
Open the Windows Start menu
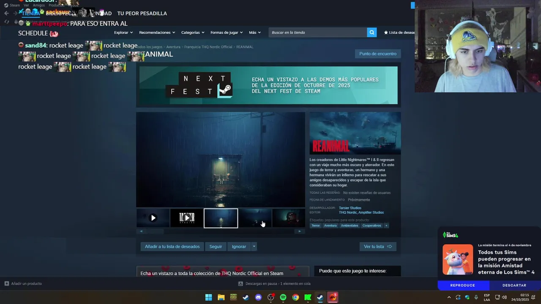pyautogui.click(x=208, y=297)
